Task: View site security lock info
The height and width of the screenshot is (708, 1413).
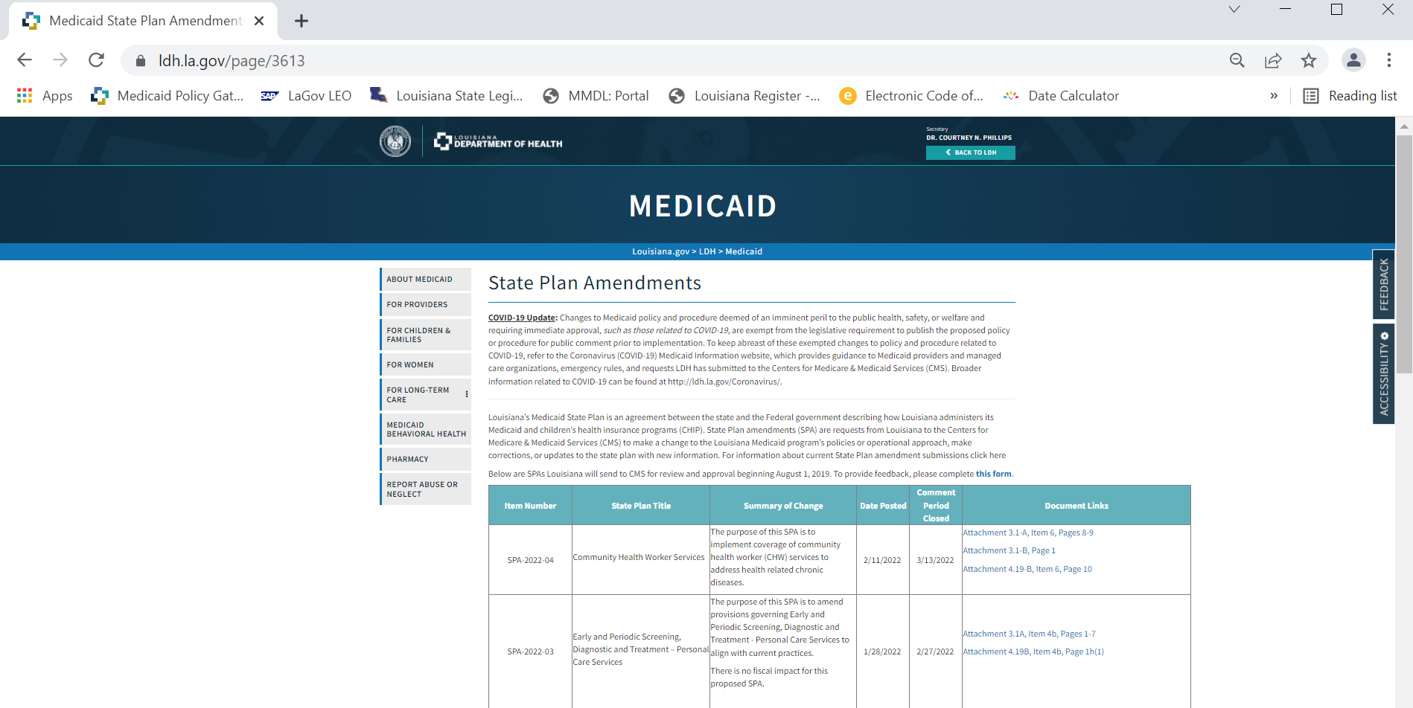Action: click(x=141, y=61)
